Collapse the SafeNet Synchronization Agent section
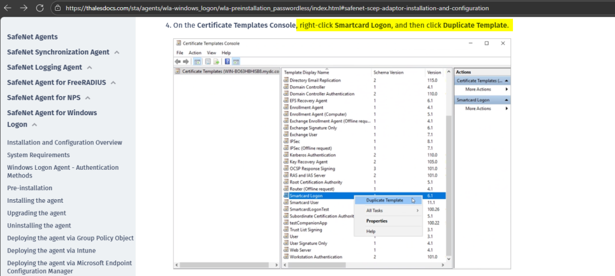The image size is (615, 276). point(117,52)
